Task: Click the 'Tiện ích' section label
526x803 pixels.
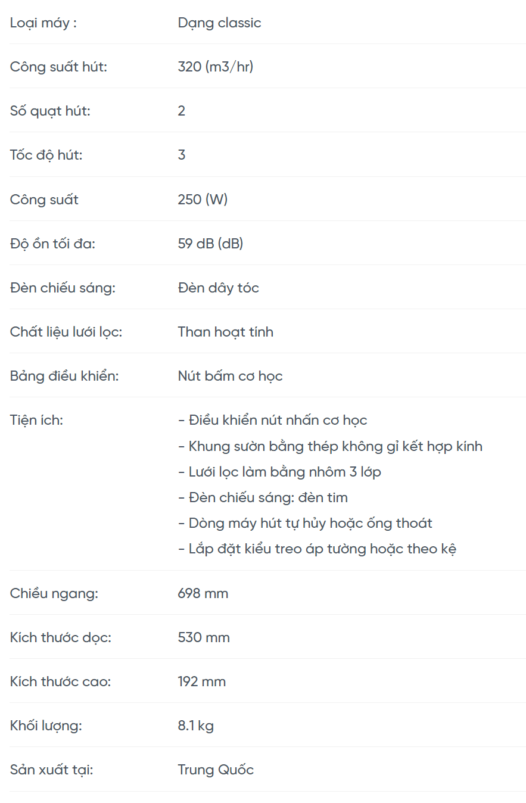Action: [x=36, y=420]
